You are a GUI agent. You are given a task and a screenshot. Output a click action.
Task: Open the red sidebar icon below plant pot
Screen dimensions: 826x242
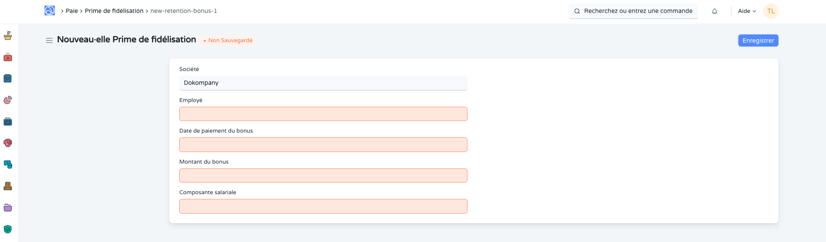(x=8, y=57)
